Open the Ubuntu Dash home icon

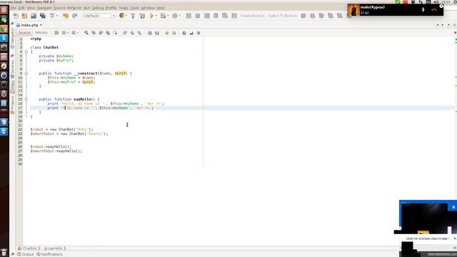click(x=4, y=10)
